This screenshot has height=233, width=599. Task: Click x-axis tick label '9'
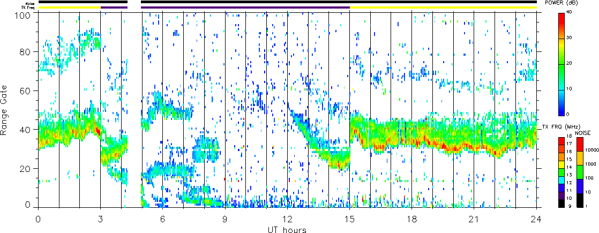(x=225, y=218)
